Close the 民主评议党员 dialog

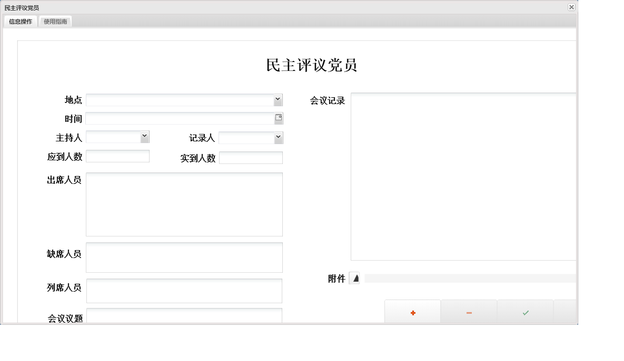571,7
